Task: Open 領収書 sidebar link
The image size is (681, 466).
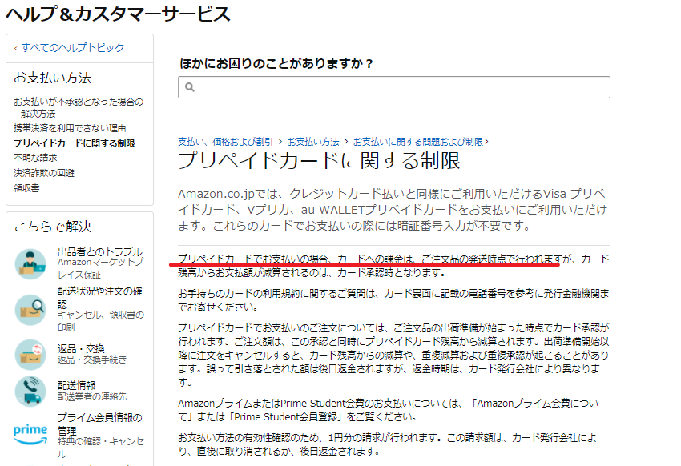Action: 26,188
